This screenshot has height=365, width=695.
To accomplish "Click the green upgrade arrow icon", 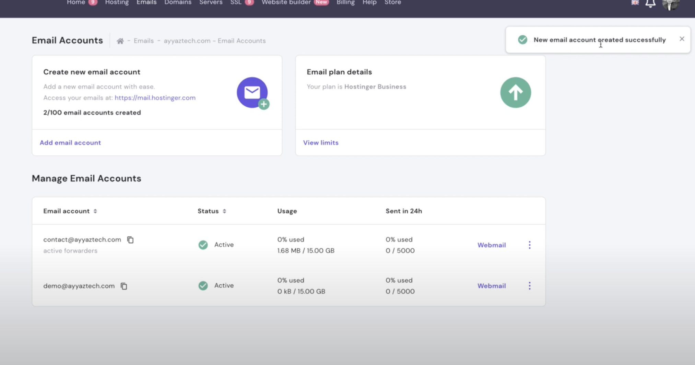I will click(x=515, y=93).
